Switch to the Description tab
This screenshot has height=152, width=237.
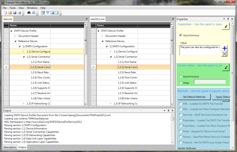click(10, 147)
